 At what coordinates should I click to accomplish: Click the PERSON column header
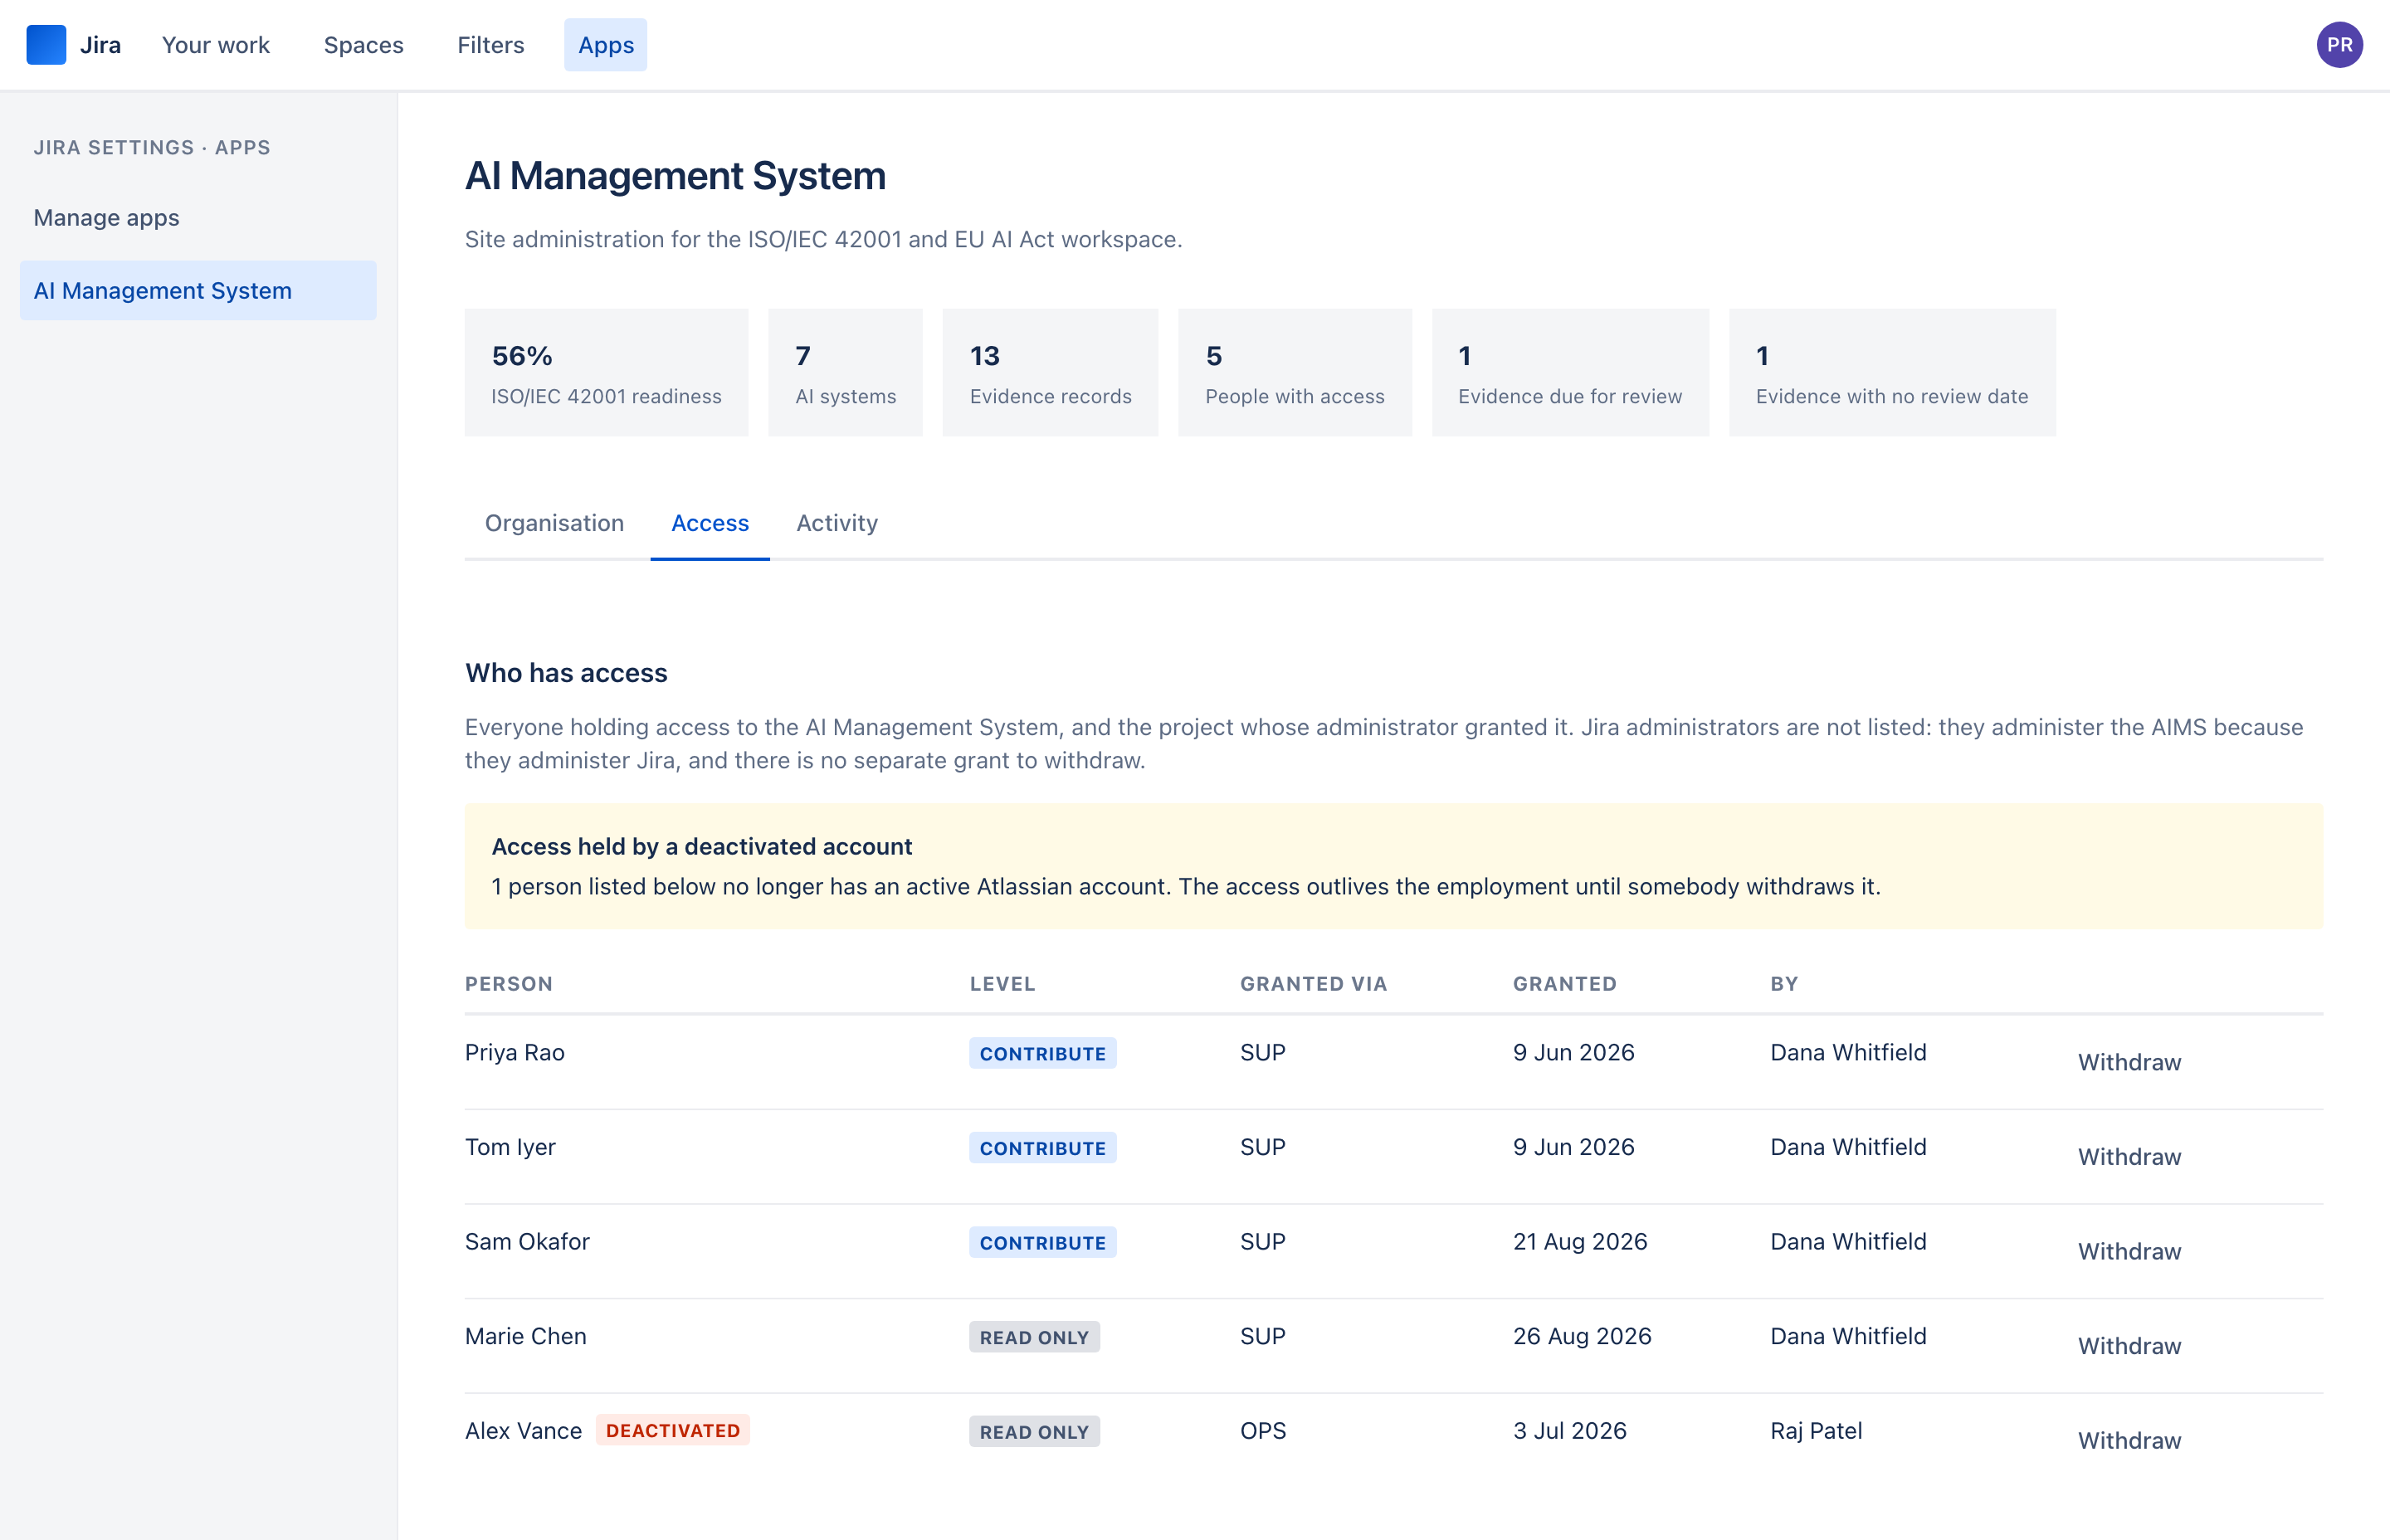(509, 984)
